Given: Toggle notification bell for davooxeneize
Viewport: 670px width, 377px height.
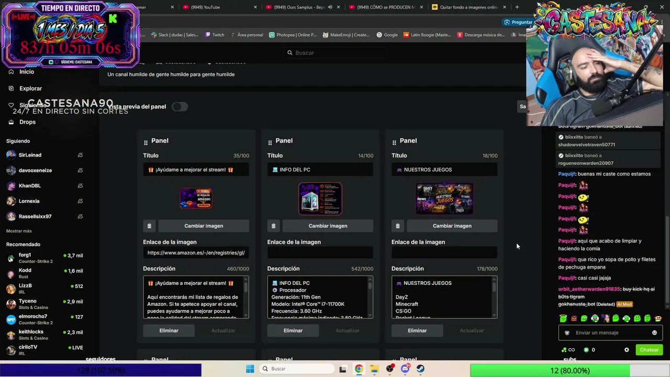Looking at the screenshot, I should 80,170.
